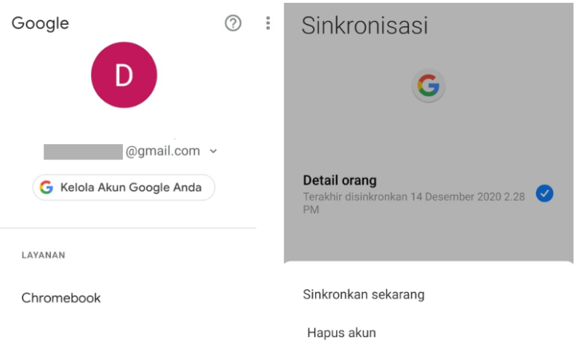Open Kelola Akun Google Anda

pyautogui.click(x=124, y=188)
